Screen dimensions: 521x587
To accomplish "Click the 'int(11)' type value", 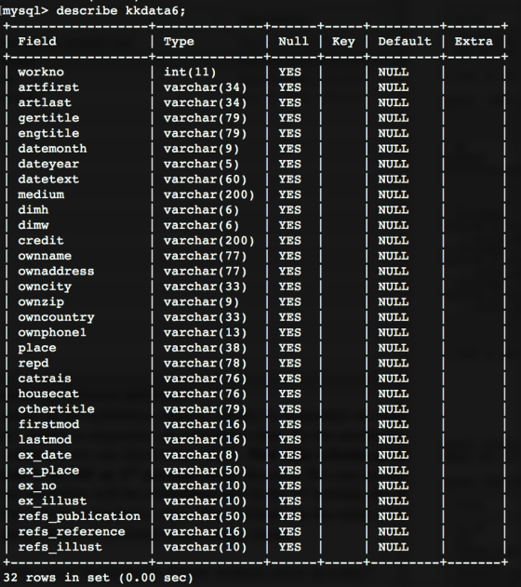I will point(190,72).
